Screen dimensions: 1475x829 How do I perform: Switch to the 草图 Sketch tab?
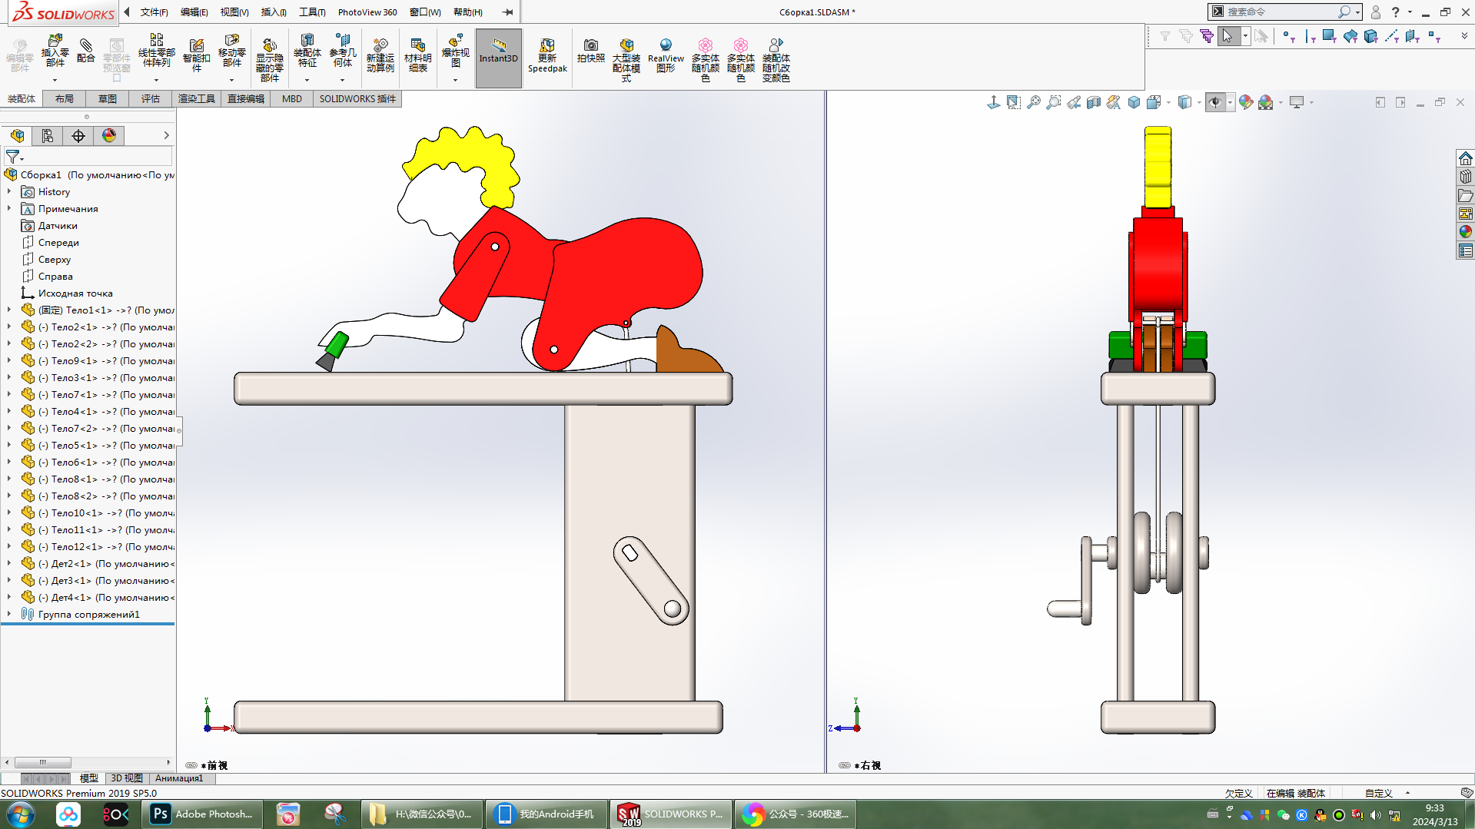[108, 98]
